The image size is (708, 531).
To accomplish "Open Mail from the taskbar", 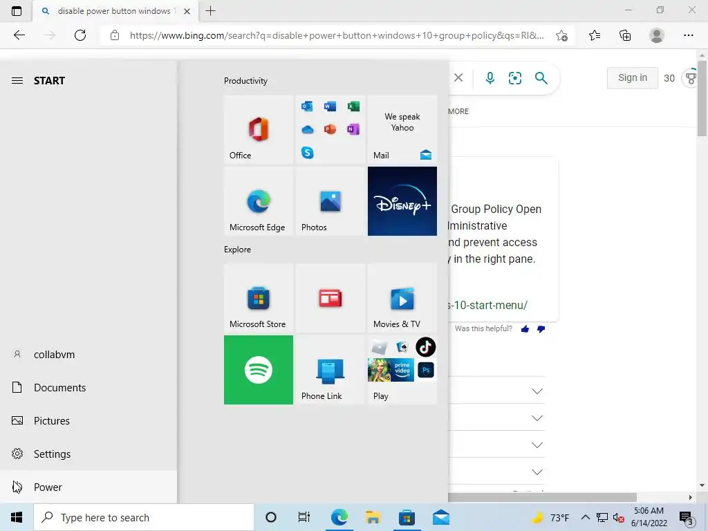I will [440, 517].
